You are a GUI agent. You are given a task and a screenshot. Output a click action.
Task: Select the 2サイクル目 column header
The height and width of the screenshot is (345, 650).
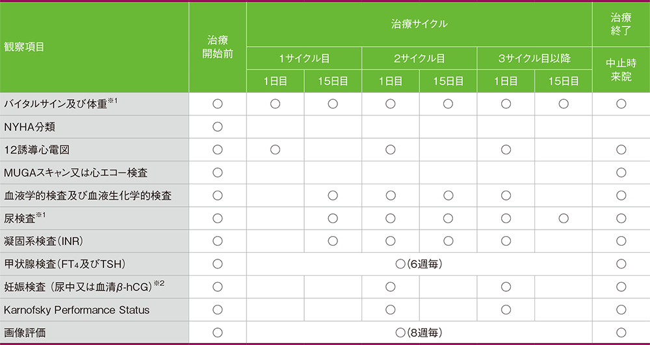click(419, 58)
